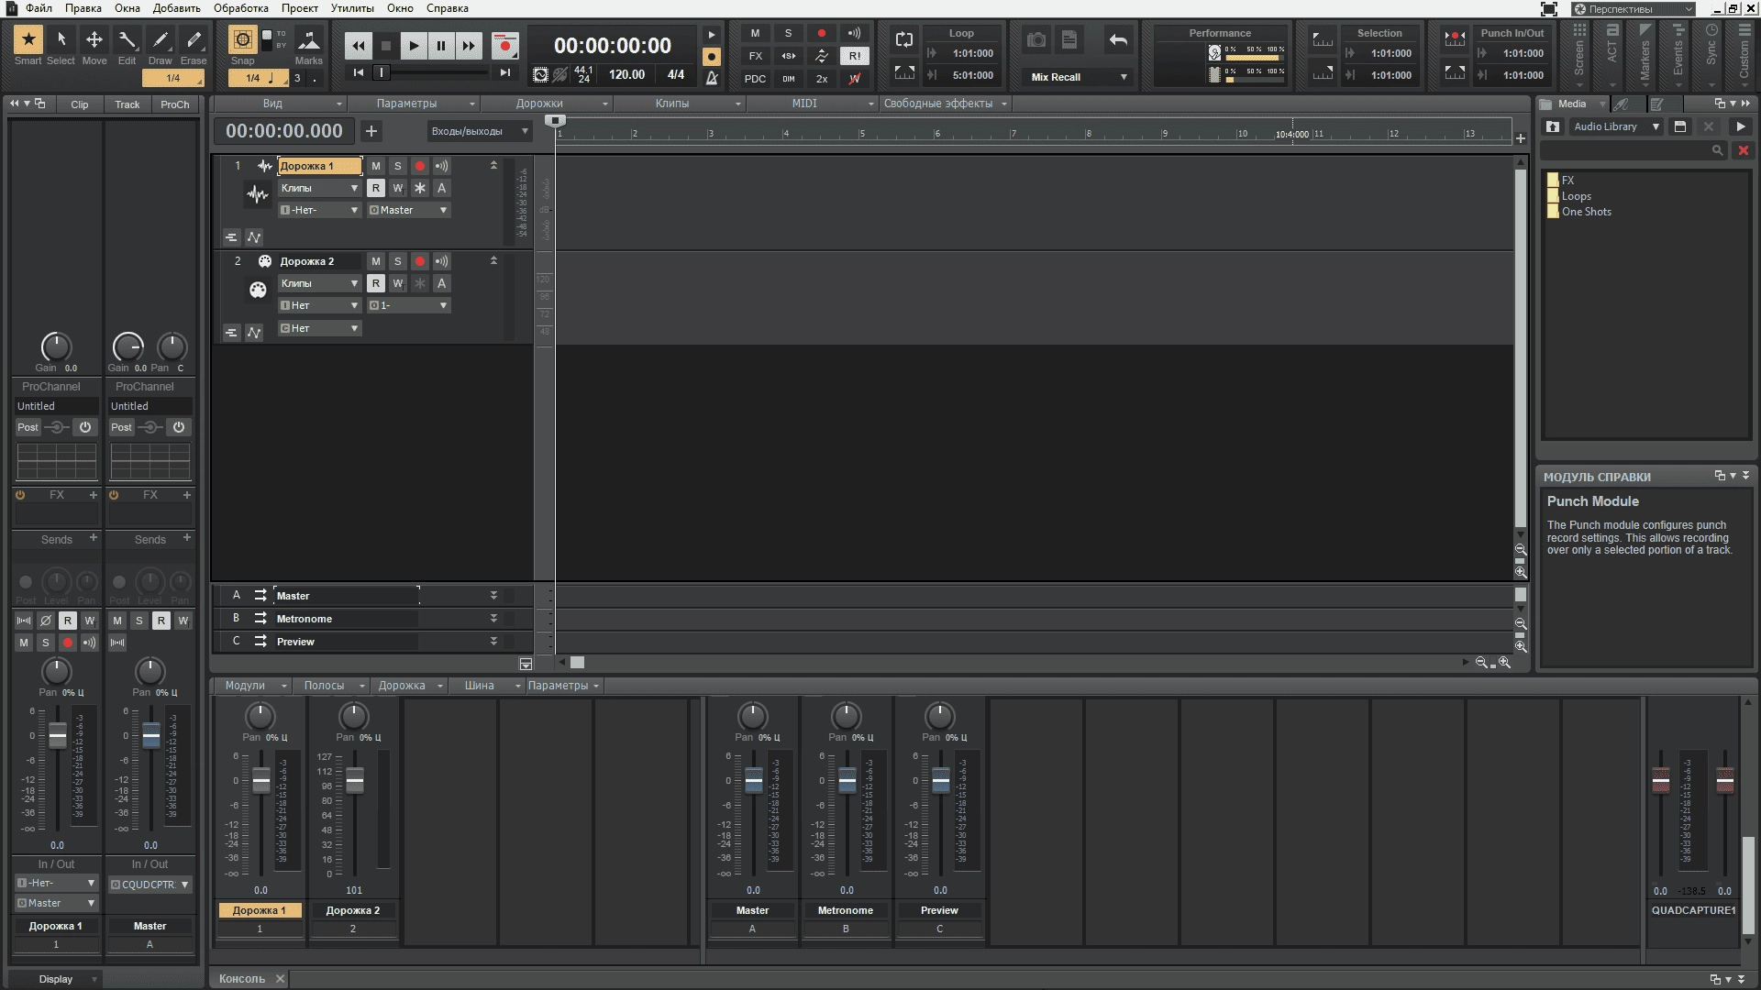Screen dimensions: 1761x990
Task: Open the Mix Recall dropdown
Action: (x=1079, y=77)
